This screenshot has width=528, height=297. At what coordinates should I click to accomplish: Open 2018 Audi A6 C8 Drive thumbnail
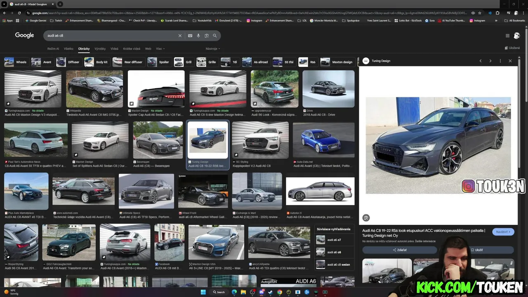coord(328,89)
